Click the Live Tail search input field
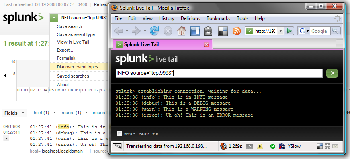Image resolution: width=350 pixels, height=159 pixels. pos(219,73)
